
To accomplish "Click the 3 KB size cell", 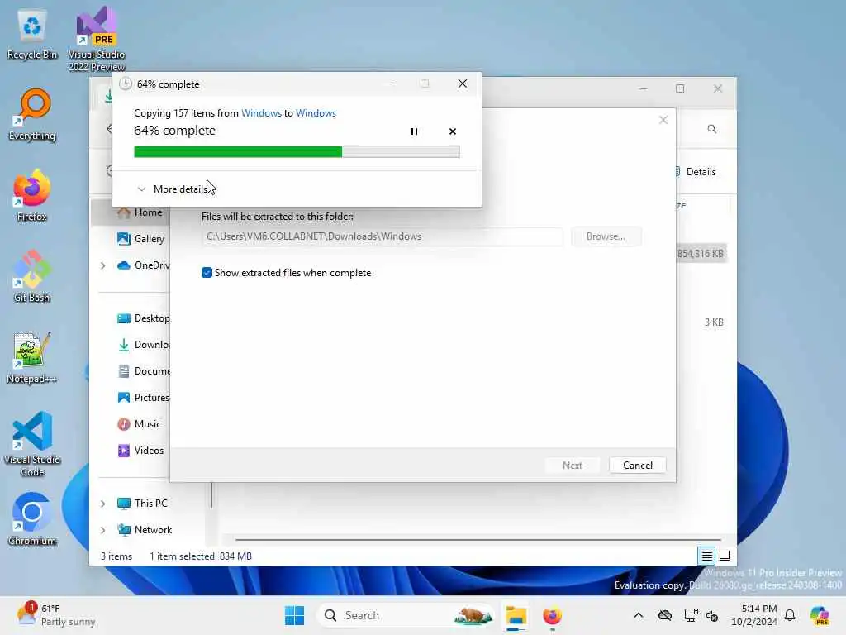I will coord(713,322).
